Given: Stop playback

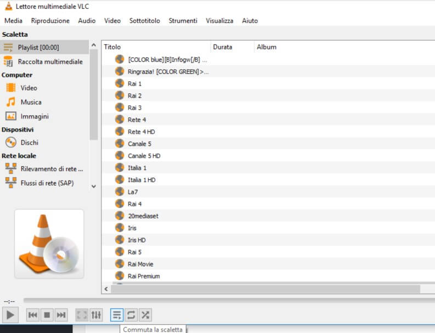Looking at the screenshot, I should pos(47,315).
